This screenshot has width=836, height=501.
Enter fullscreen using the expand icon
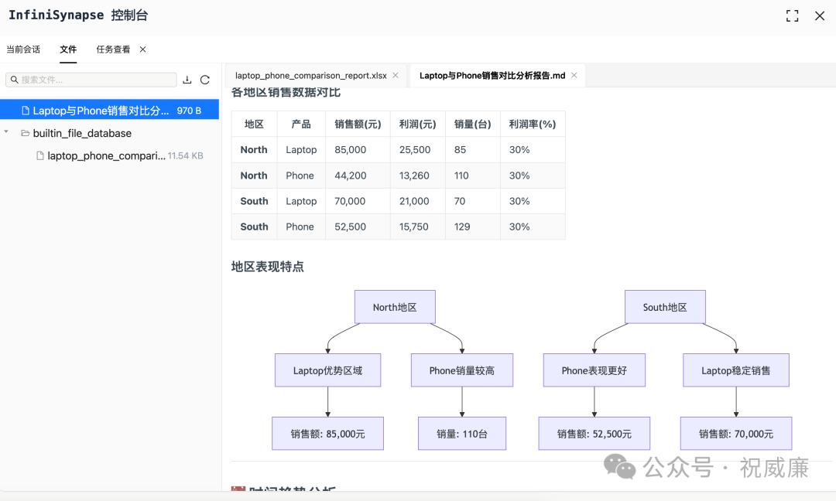tap(792, 15)
